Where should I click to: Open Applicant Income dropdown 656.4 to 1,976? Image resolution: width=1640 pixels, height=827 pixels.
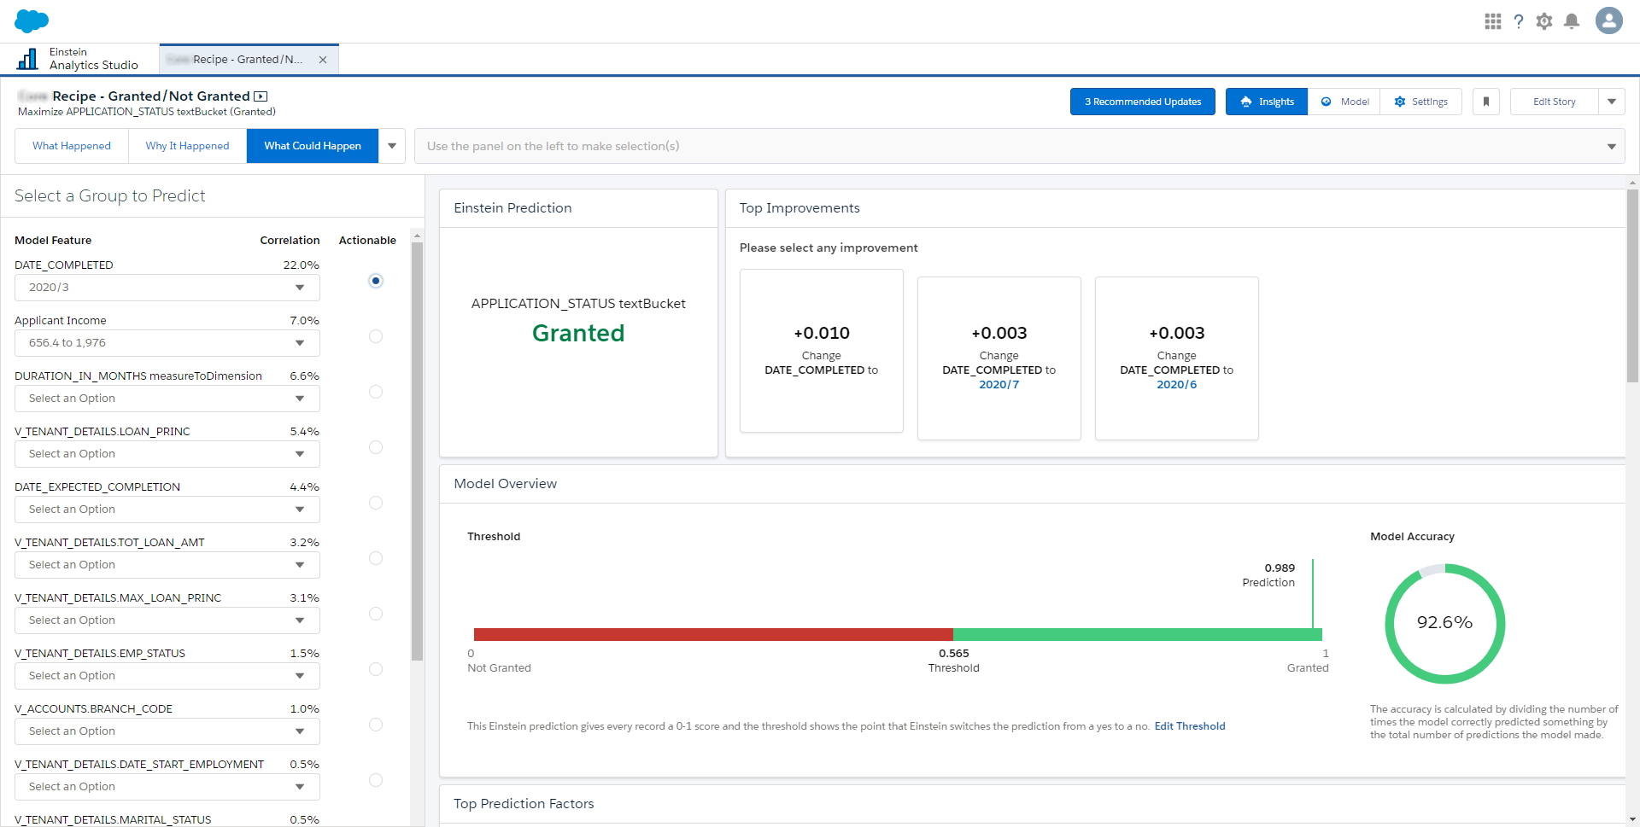(167, 343)
